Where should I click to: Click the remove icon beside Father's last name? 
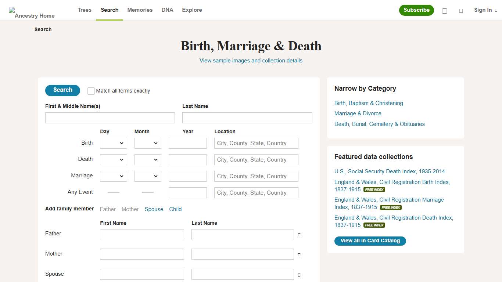click(299, 234)
